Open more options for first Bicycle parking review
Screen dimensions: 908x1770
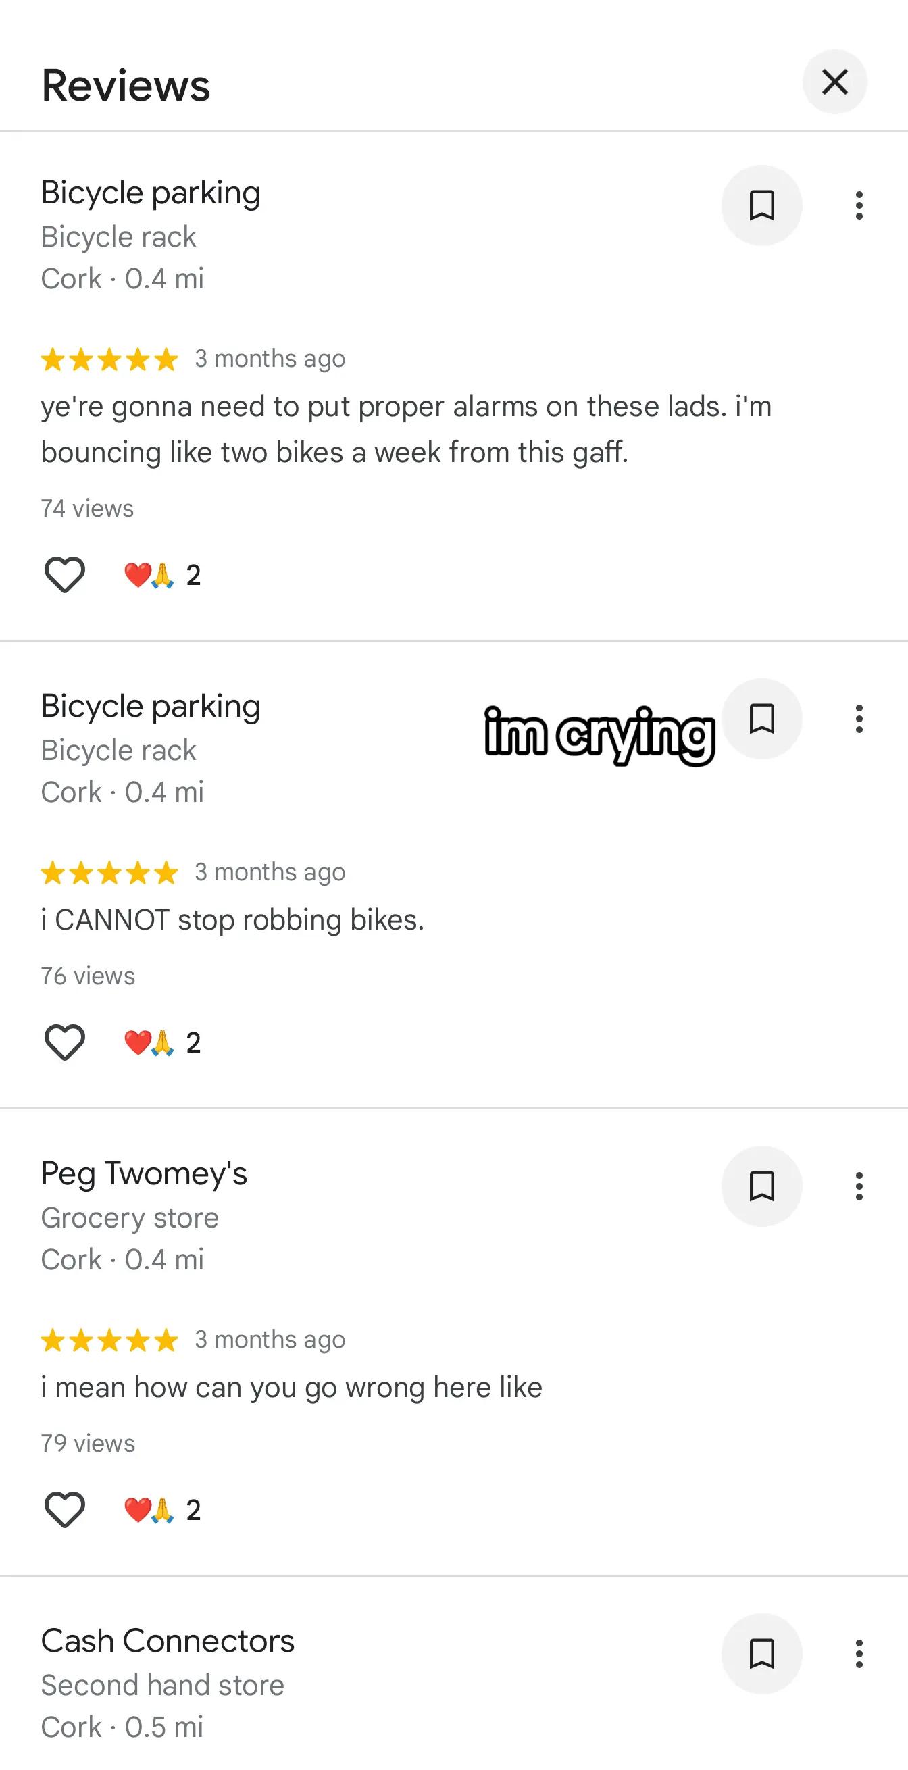click(x=859, y=205)
